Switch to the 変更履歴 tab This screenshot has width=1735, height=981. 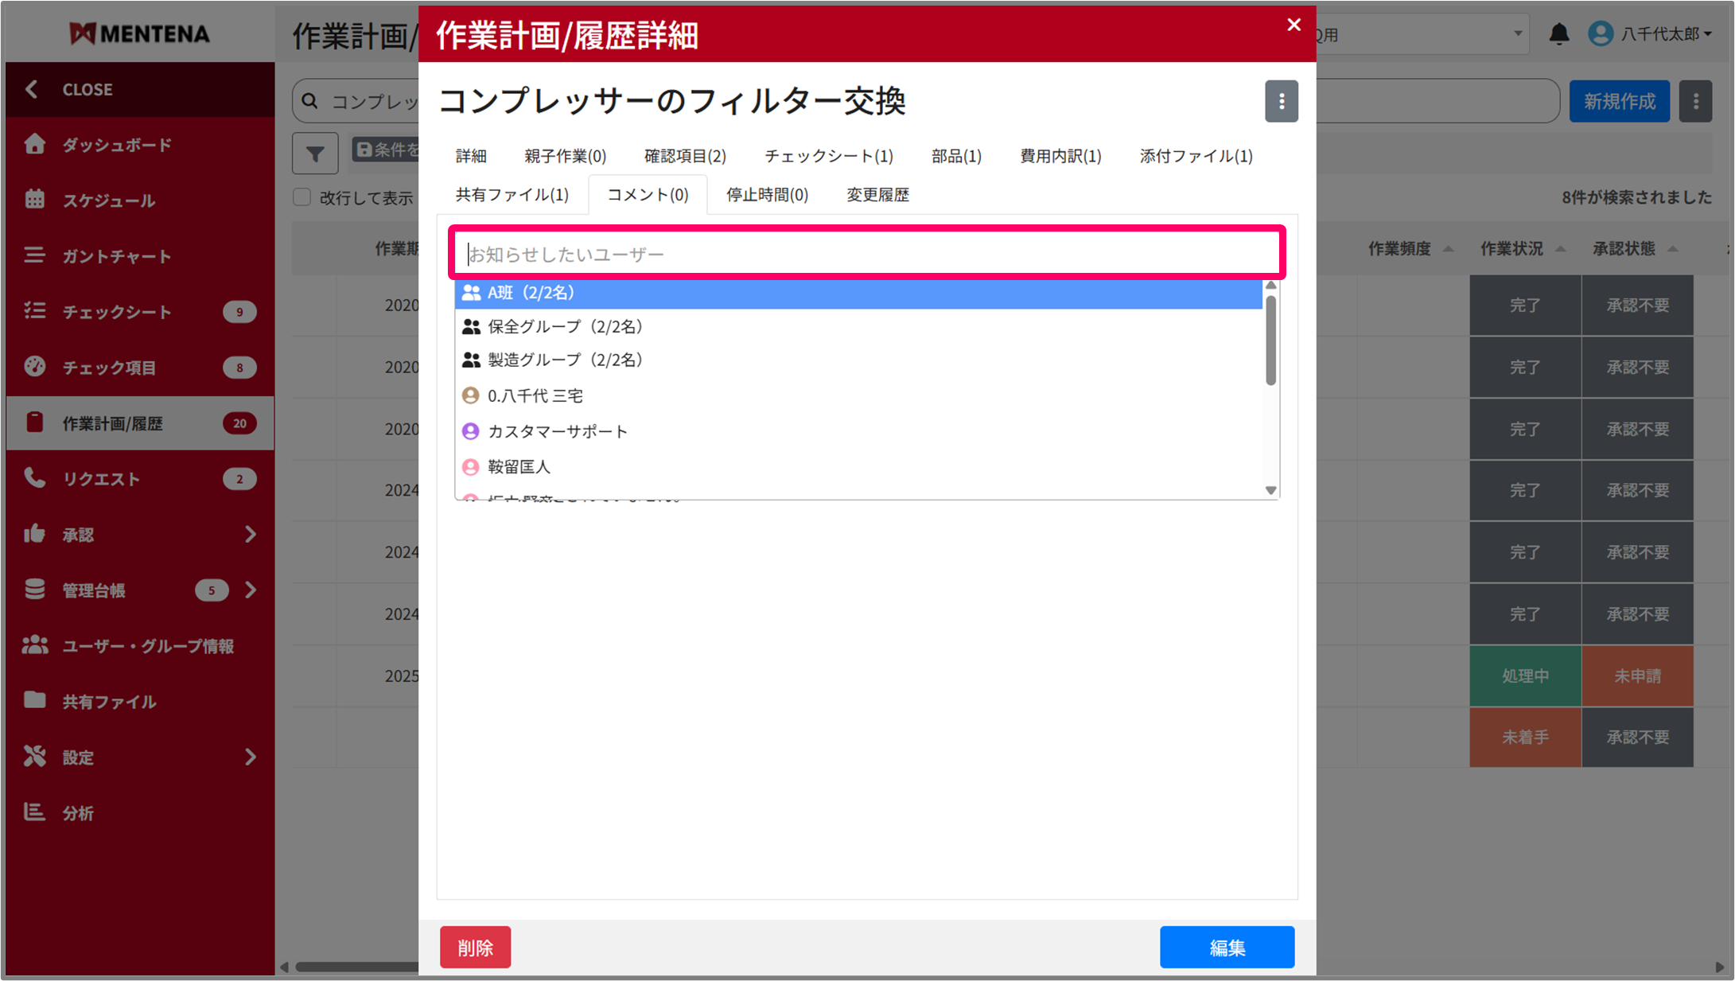877,195
